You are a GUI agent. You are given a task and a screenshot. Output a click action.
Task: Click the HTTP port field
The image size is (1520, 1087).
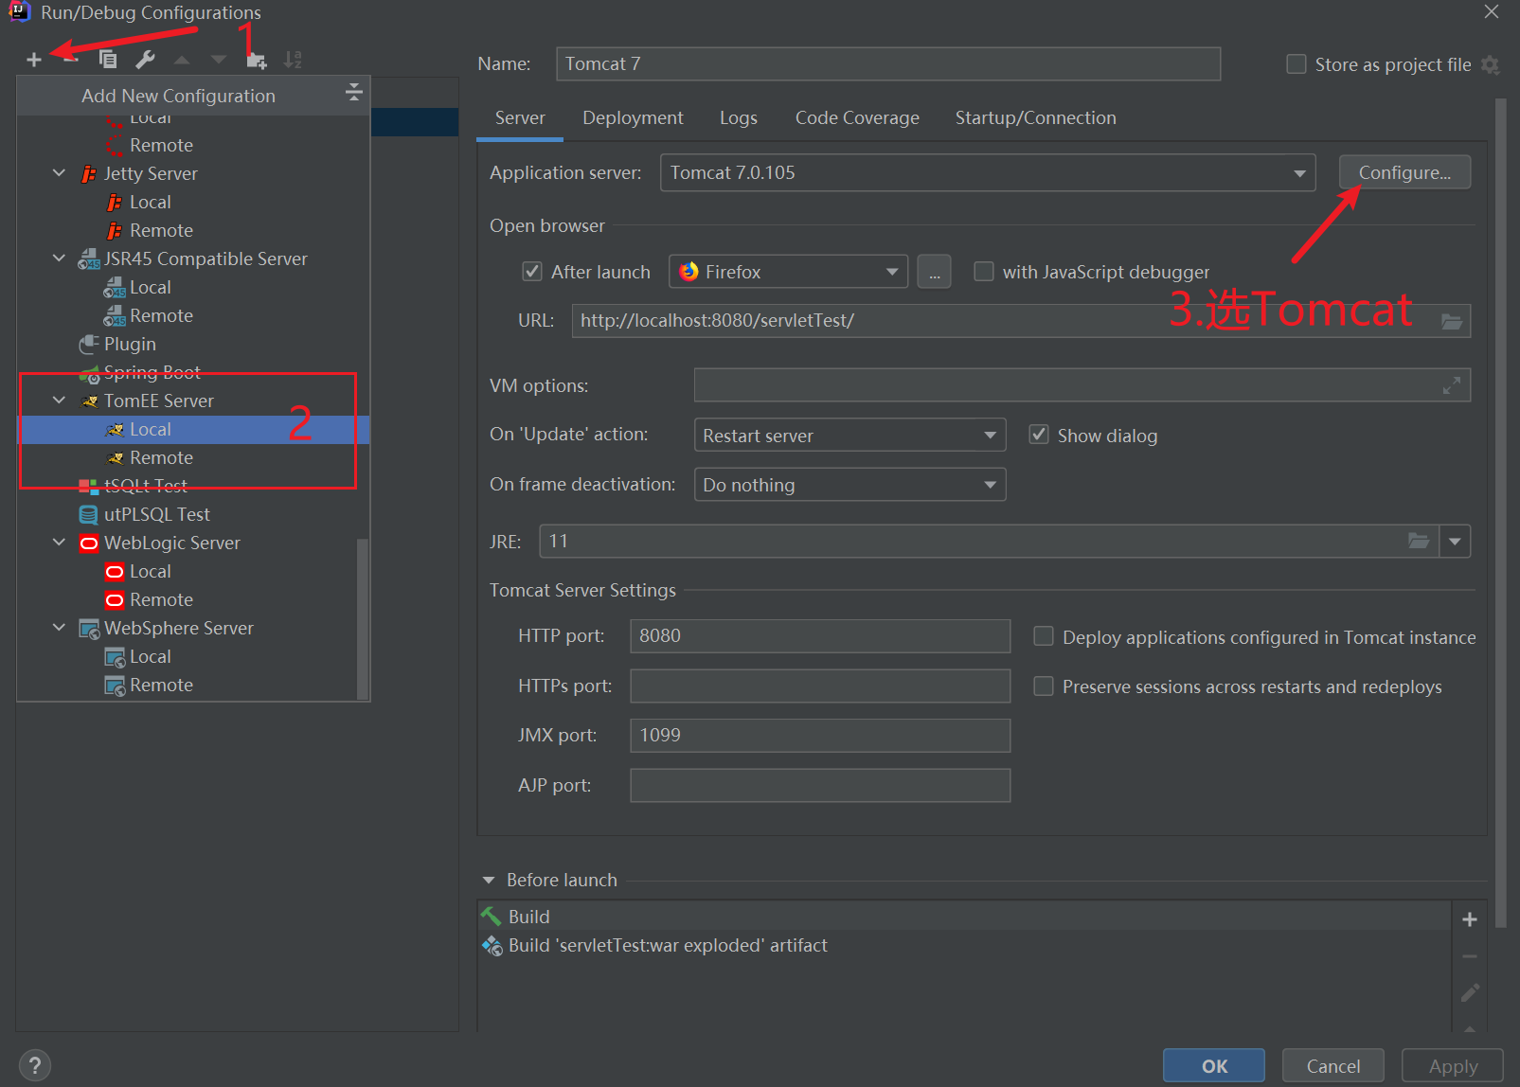(x=820, y=636)
